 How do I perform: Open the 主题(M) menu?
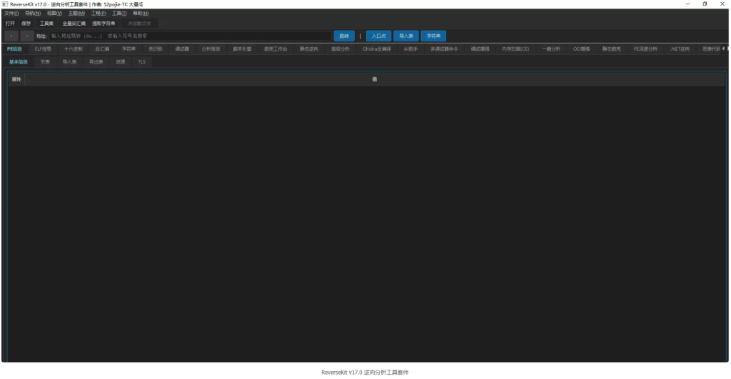coord(76,14)
